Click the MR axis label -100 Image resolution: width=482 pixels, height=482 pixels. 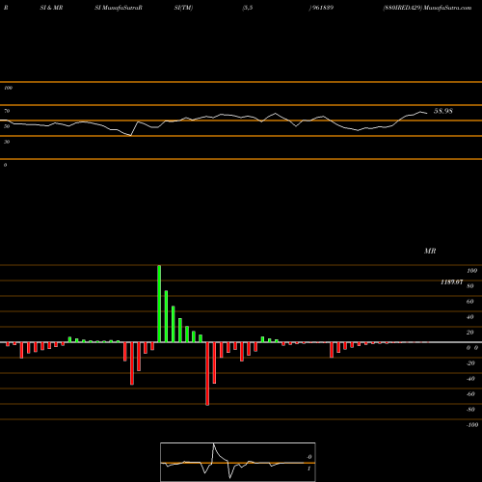click(472, 425)
